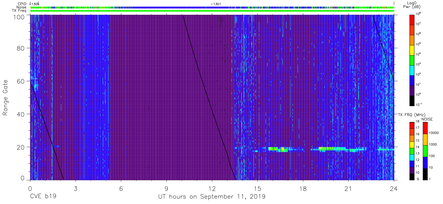Viewport: 443px width, 204px height.
Task: Click the black 9 MHz segment of TX FRQ colorbar
Action: [x=412, y=177]
